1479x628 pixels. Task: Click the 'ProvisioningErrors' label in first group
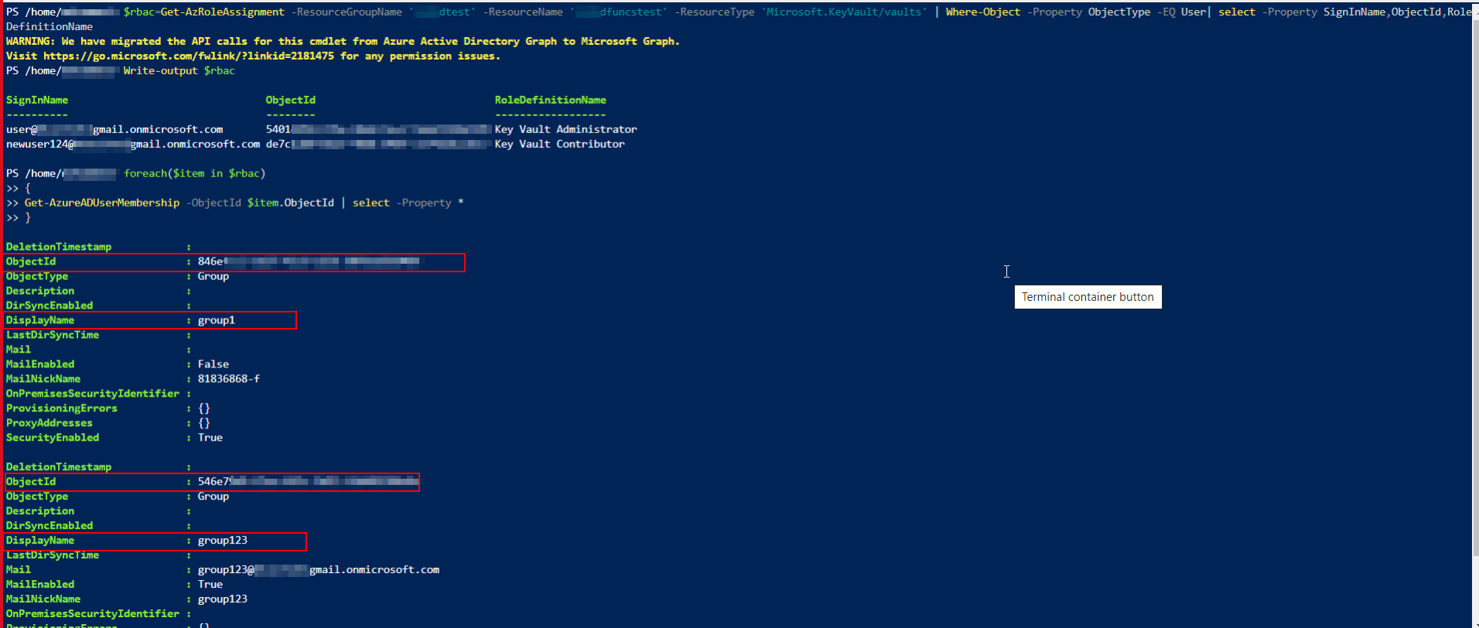pyautogui.click(x=62, y=408)
